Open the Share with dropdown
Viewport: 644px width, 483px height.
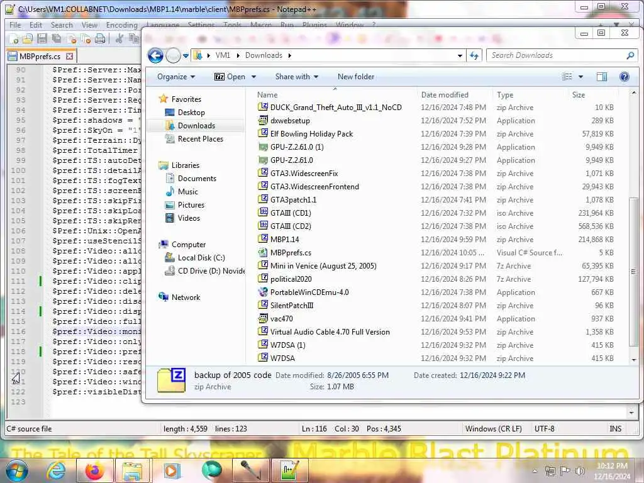pos(297,77)
